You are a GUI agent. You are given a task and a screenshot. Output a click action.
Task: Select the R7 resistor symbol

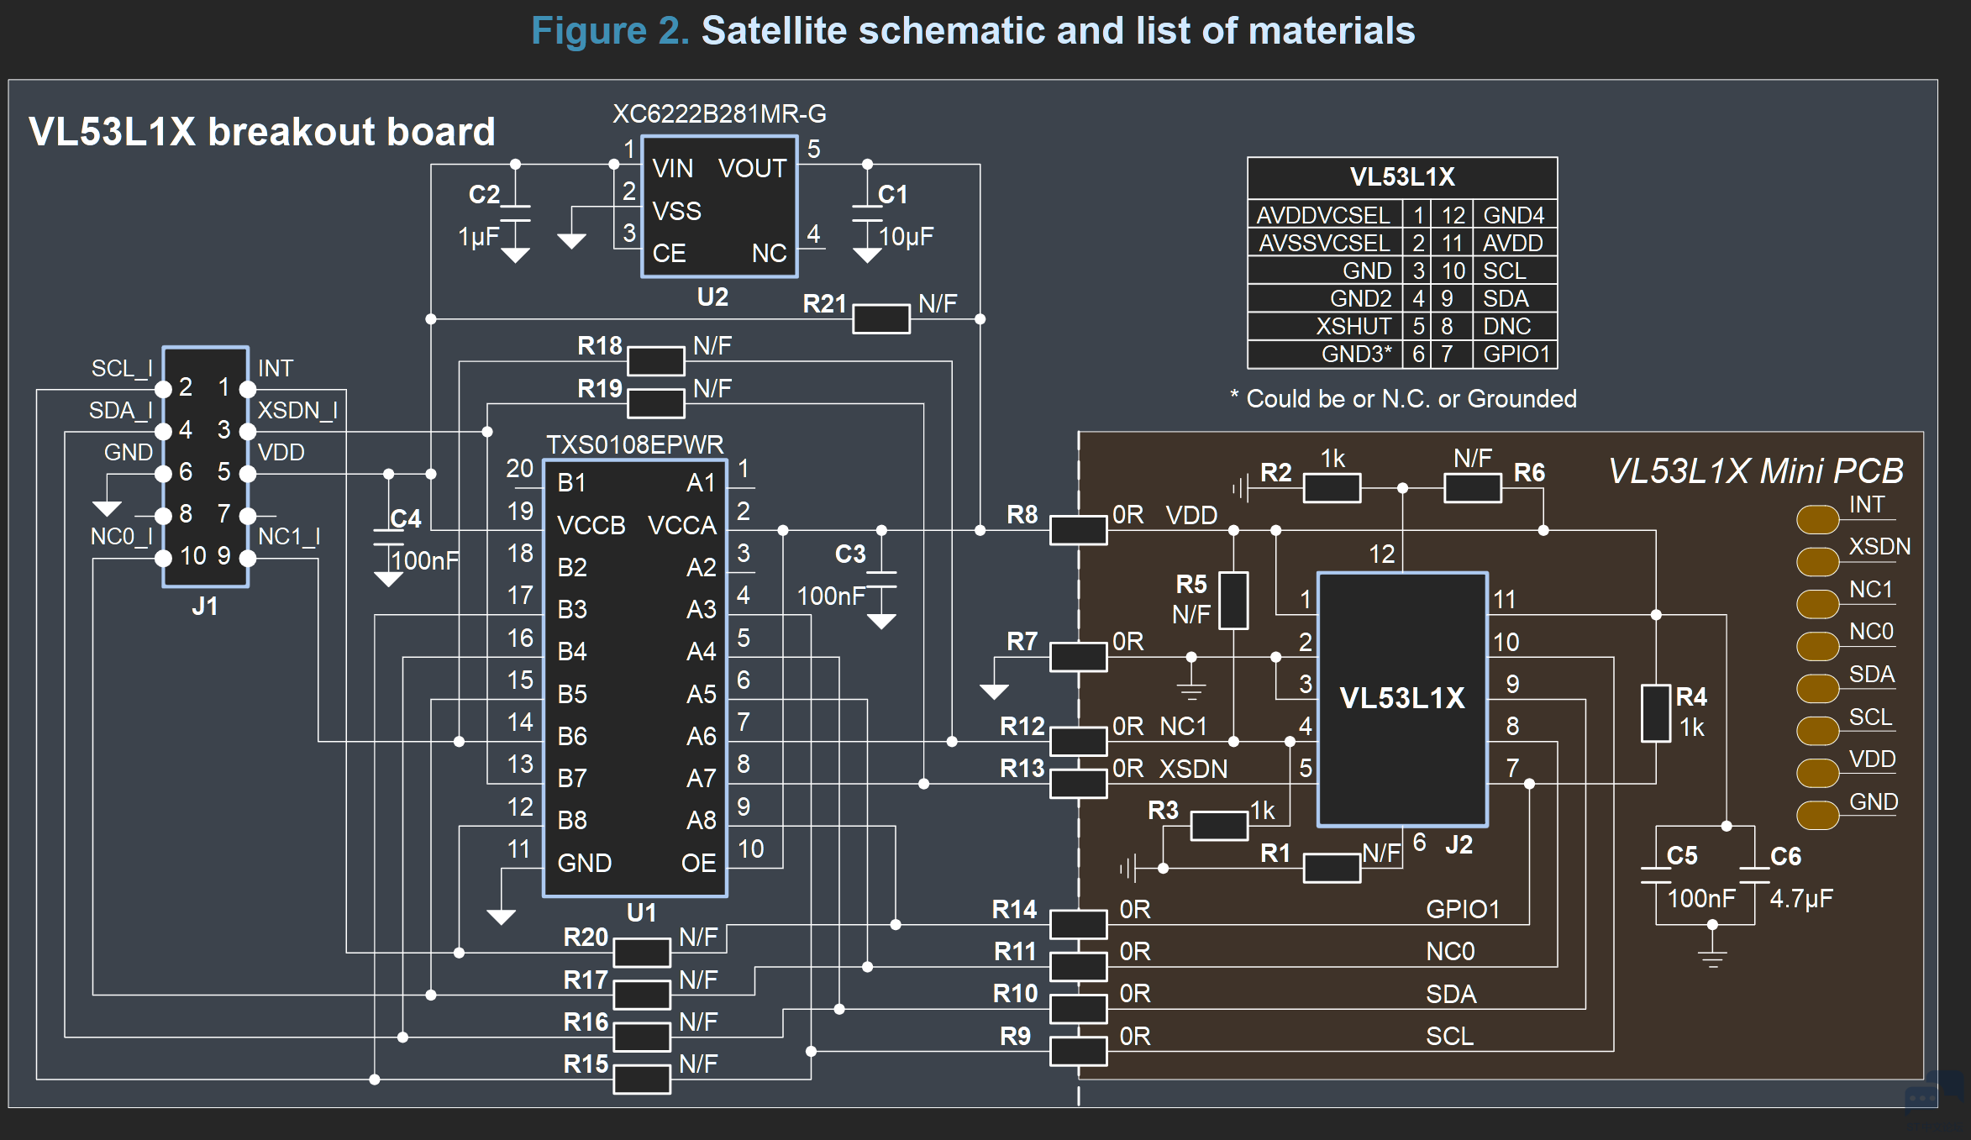pos(1079,657)
